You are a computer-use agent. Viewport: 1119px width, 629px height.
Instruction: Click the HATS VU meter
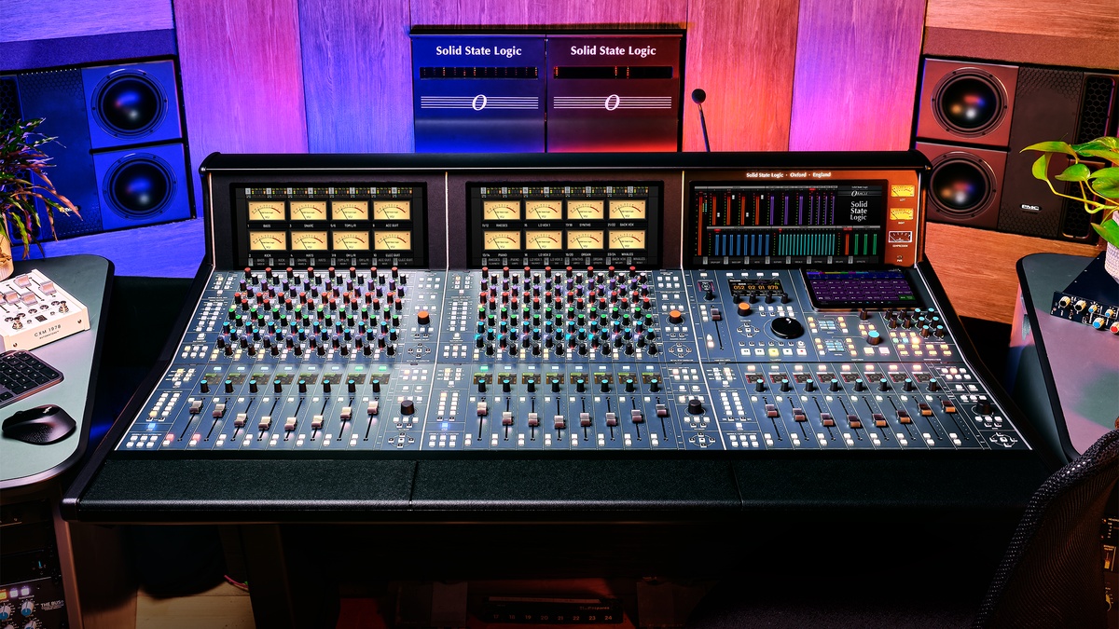(308, 240)
